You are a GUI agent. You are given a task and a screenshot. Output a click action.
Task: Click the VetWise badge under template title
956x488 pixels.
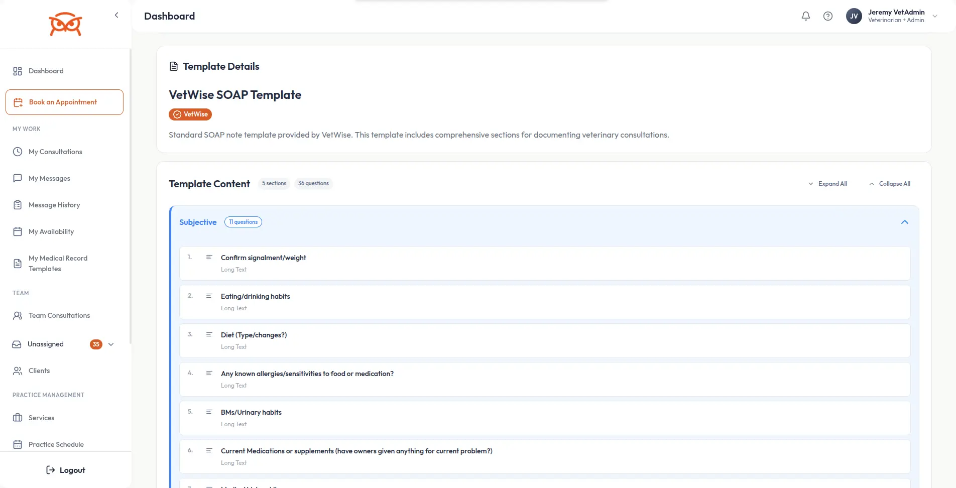pos(190,114)
